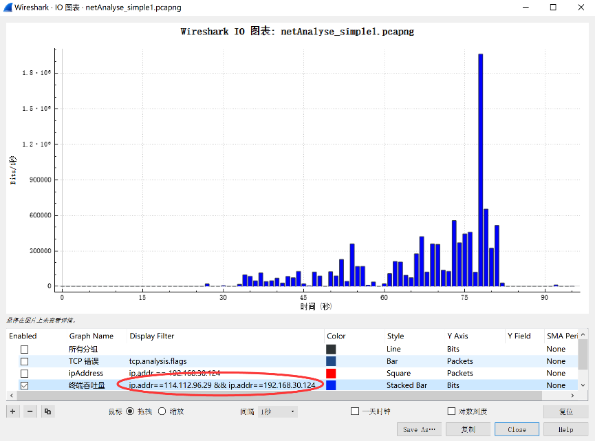Click the 所有分组 graph name cell
The image size is (595, 441).
[83, 349]
